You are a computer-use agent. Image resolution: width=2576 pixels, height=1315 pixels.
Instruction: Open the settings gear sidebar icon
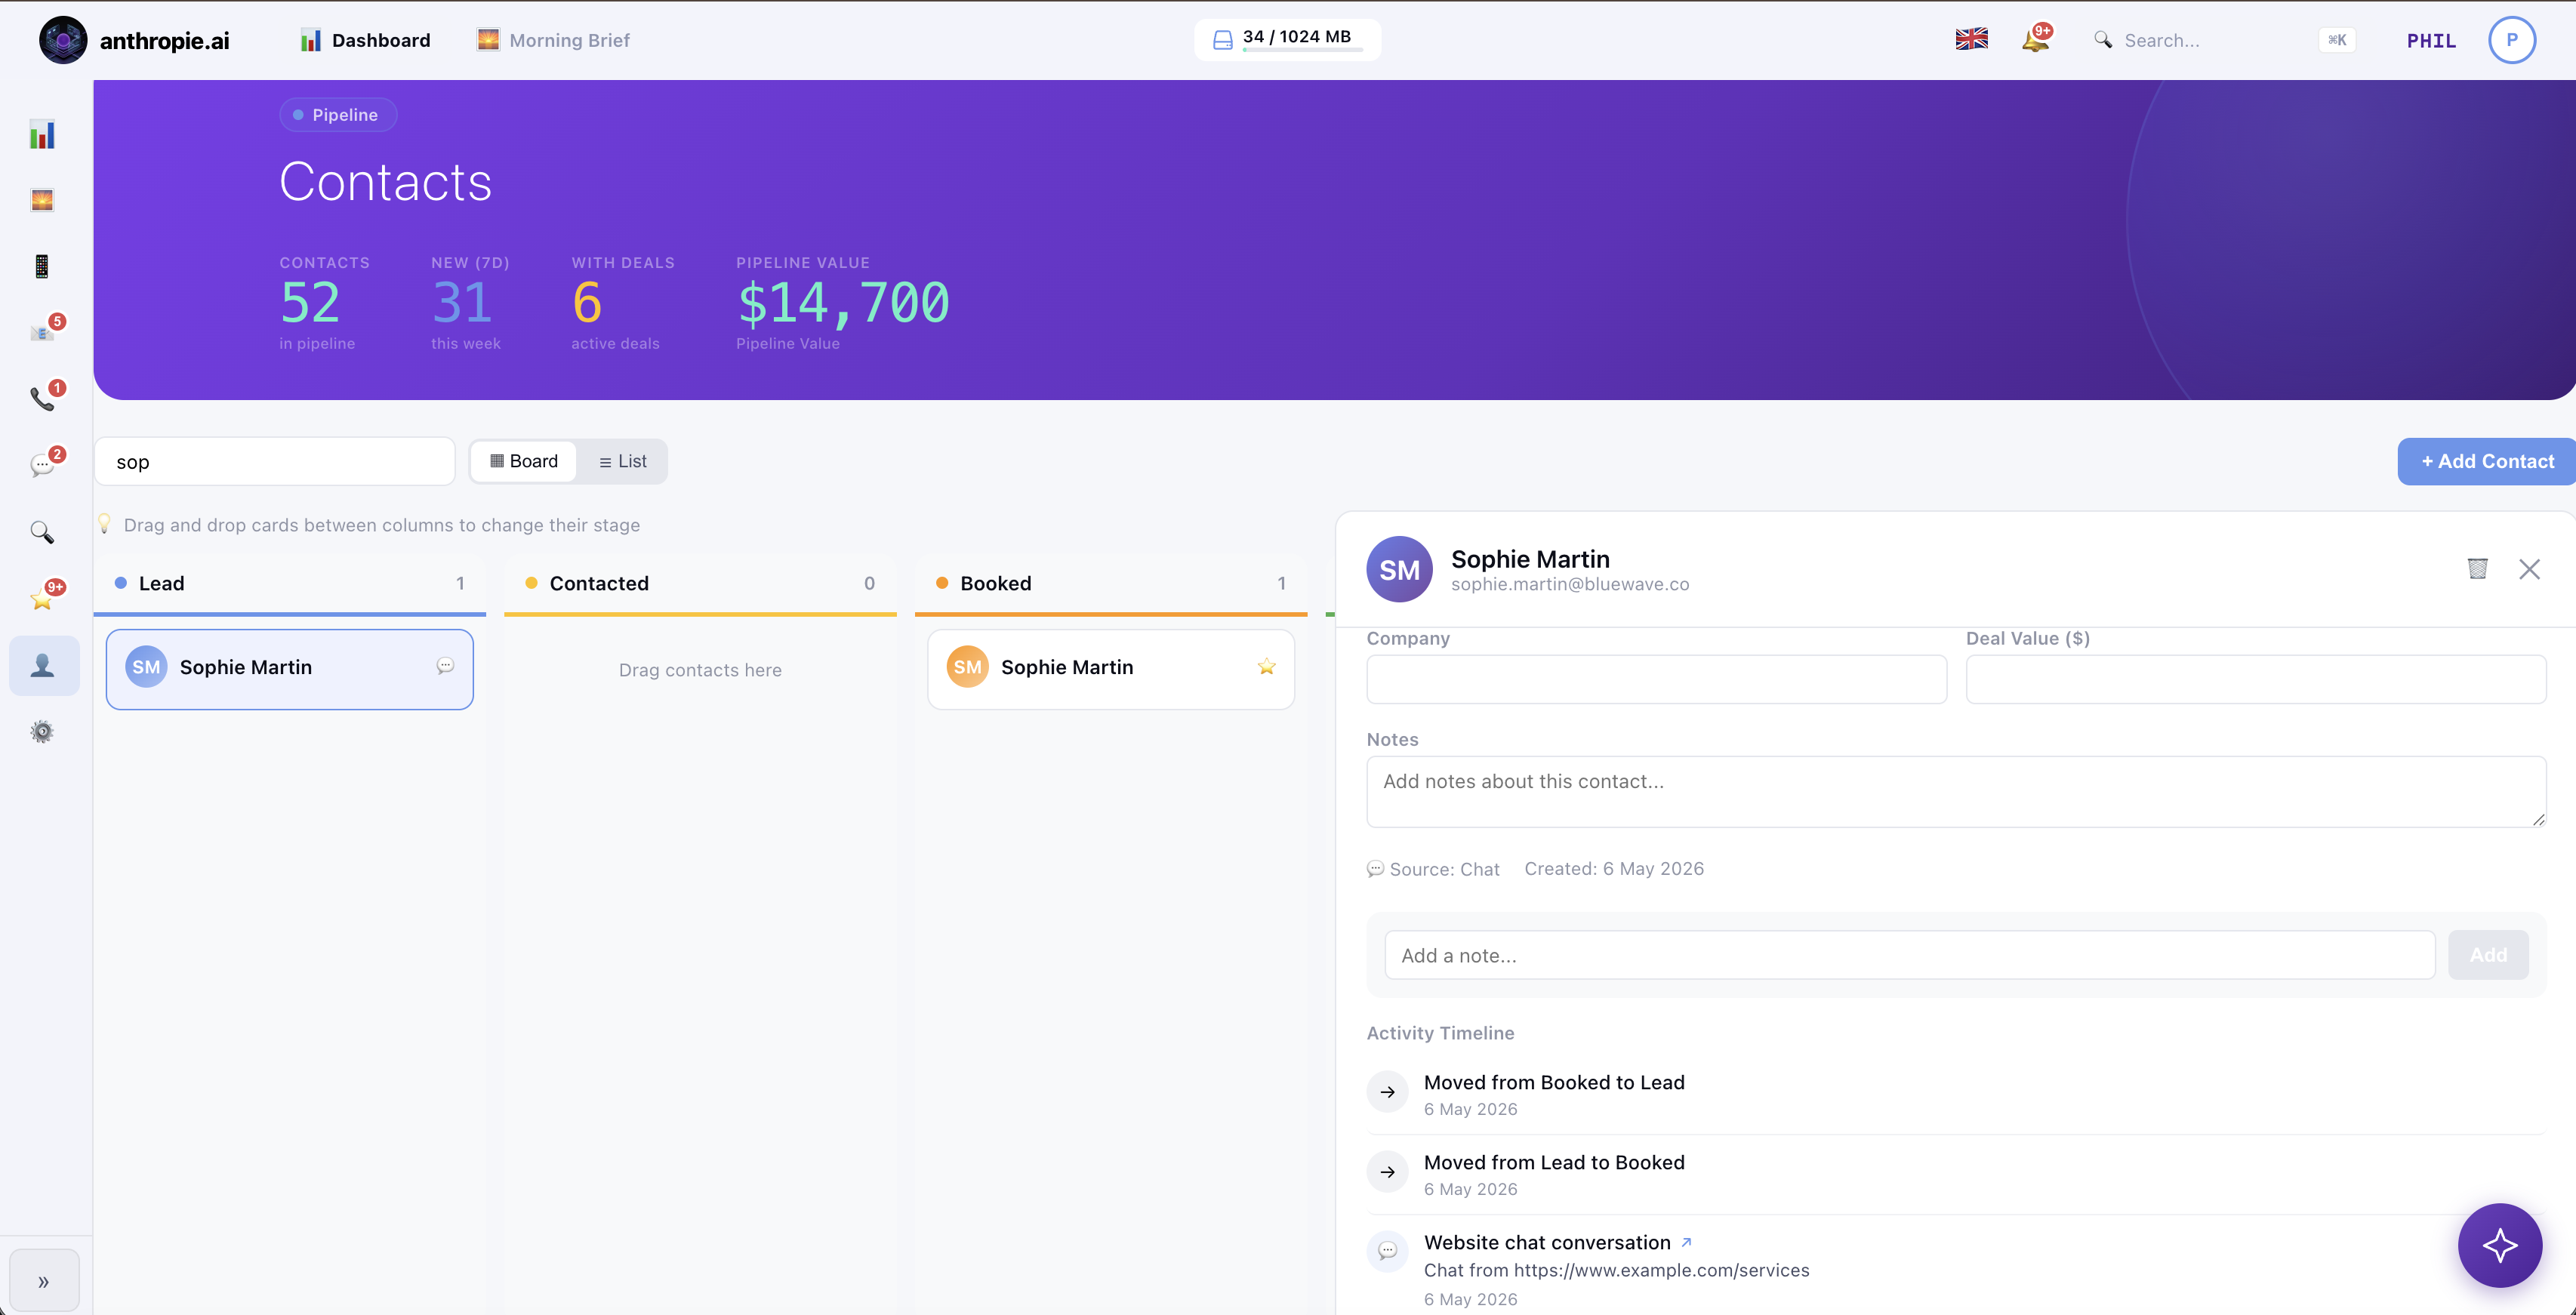pyautogui.click(x=42, y=732)
